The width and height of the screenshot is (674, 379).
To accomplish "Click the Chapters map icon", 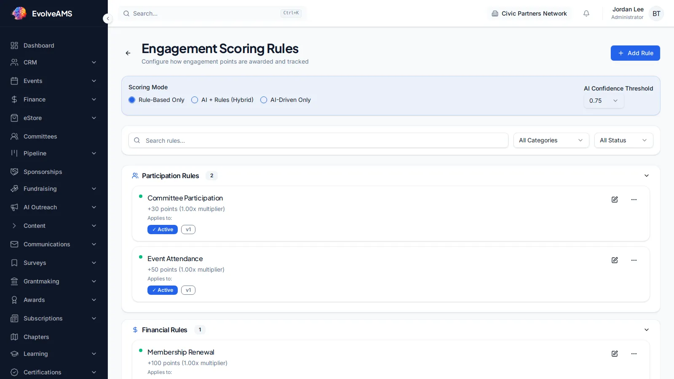I will (x=14, y=337).
